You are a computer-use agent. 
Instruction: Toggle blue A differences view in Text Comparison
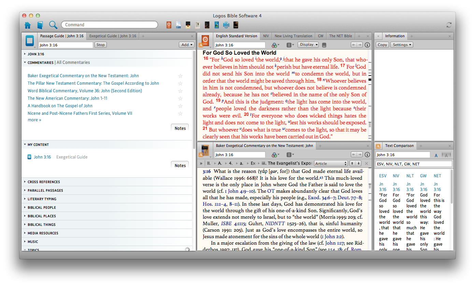click(x=436, y=155)
